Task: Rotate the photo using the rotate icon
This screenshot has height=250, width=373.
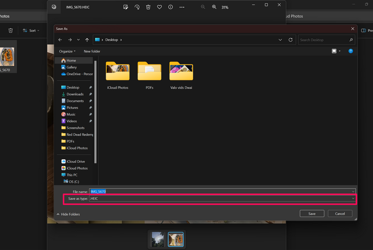Action: tap(137, 7)
